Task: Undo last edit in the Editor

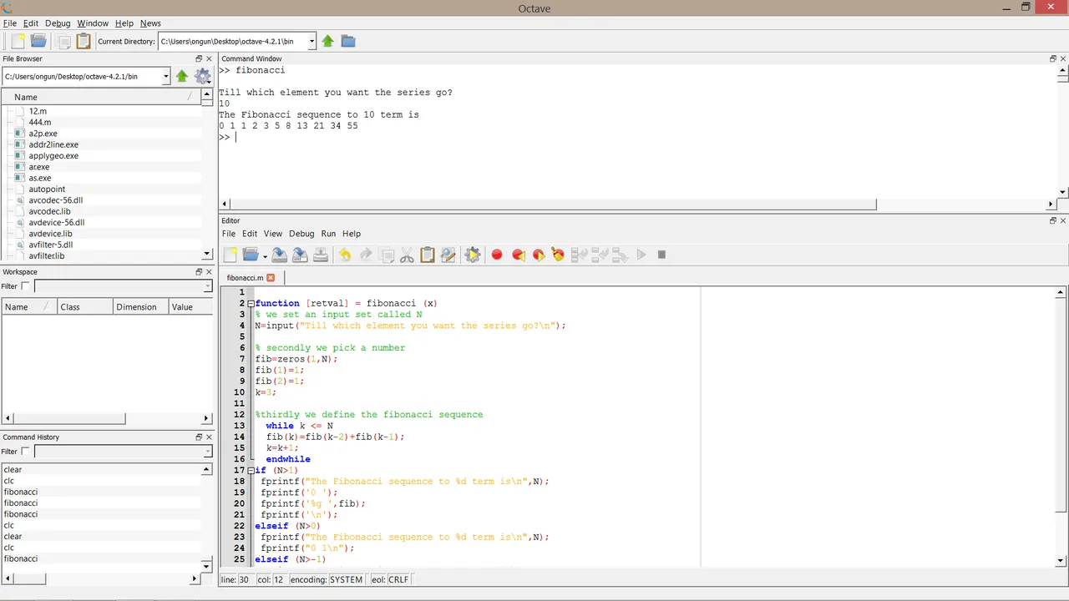Action: tap(345, 255)
